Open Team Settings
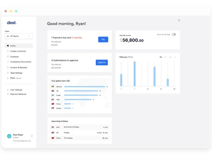Screen dimensions: 212x159 (x=16, y=73)
